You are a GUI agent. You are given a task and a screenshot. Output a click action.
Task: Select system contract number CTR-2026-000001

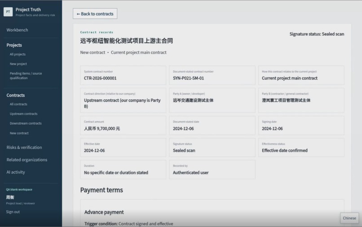[x=100, y=78]
